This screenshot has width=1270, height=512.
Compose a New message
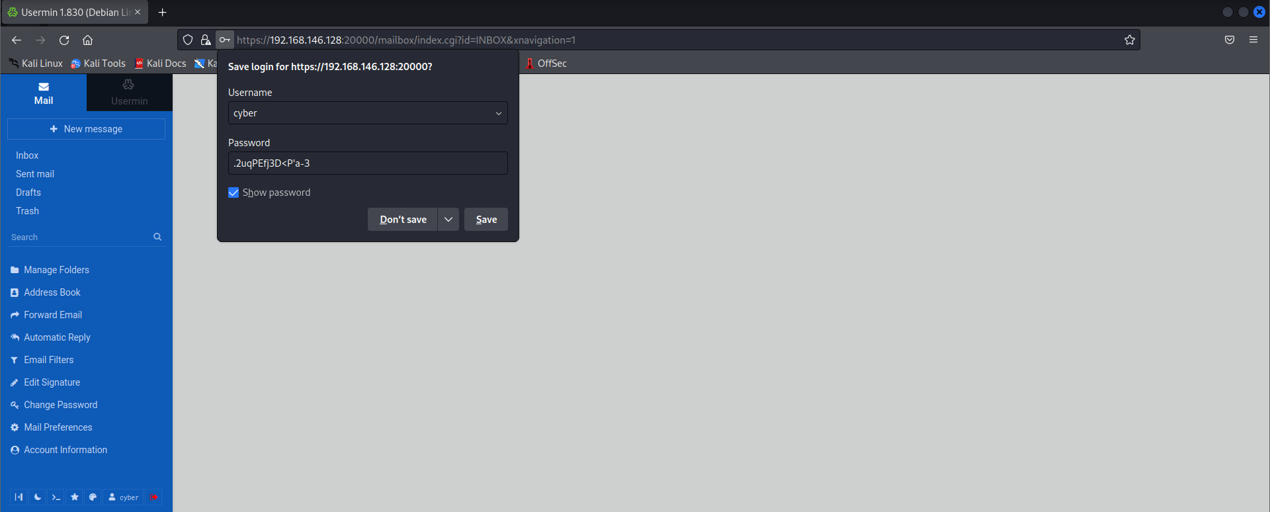tap(86, 129)
